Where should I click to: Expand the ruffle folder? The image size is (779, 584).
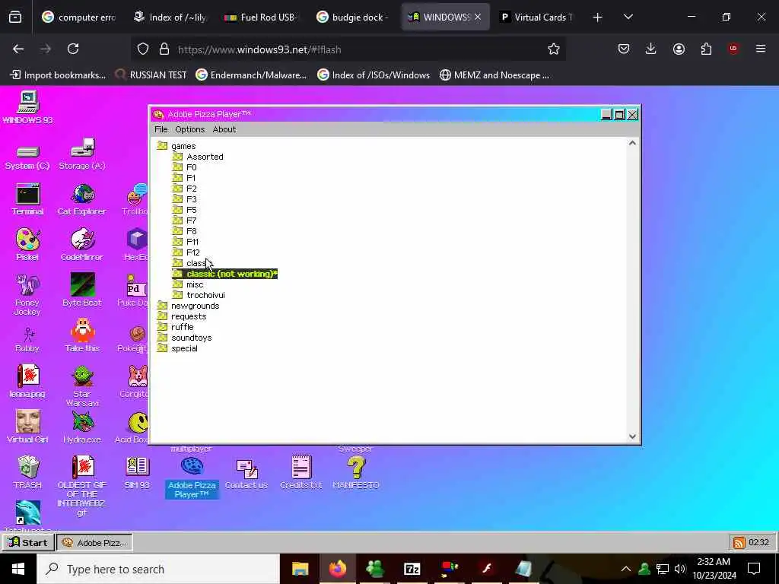[176, 327]
